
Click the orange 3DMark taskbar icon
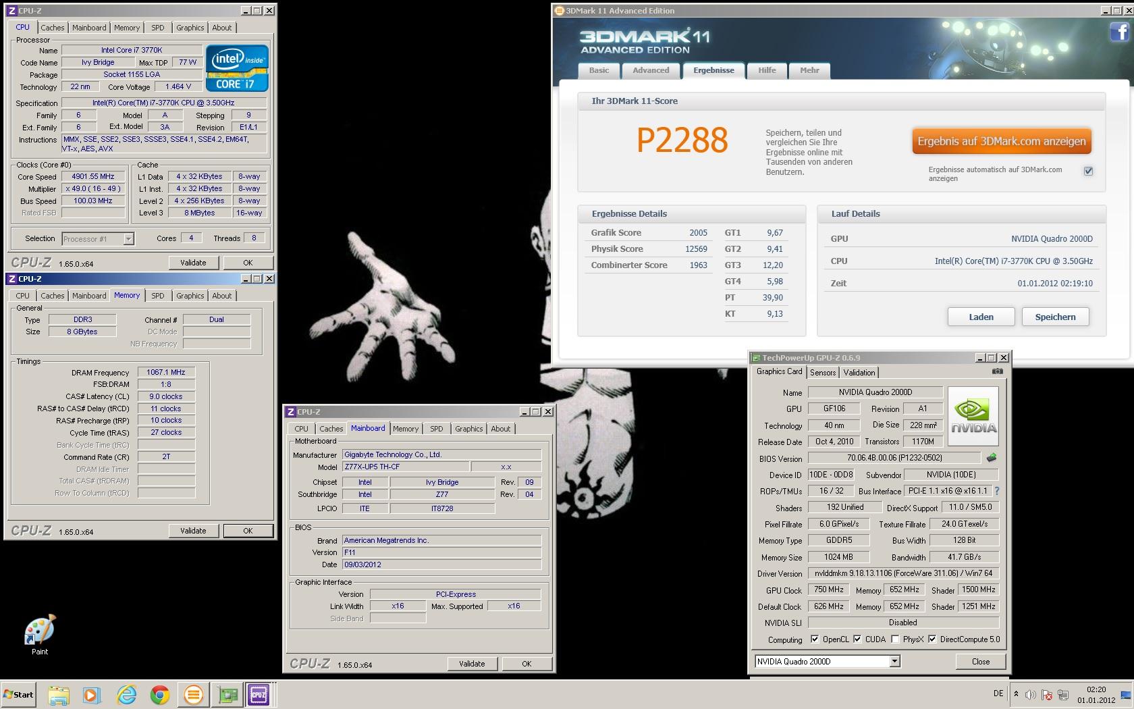(194, 695)
